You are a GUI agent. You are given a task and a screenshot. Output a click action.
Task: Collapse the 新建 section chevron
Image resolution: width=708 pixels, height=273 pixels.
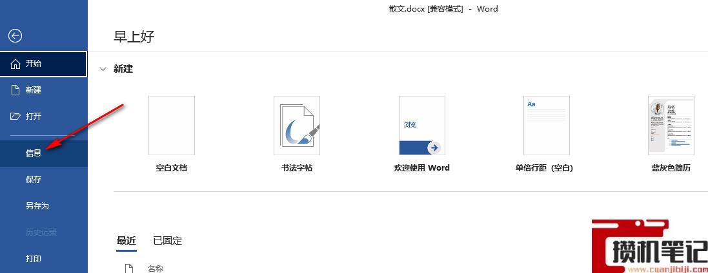coord(103,70)
